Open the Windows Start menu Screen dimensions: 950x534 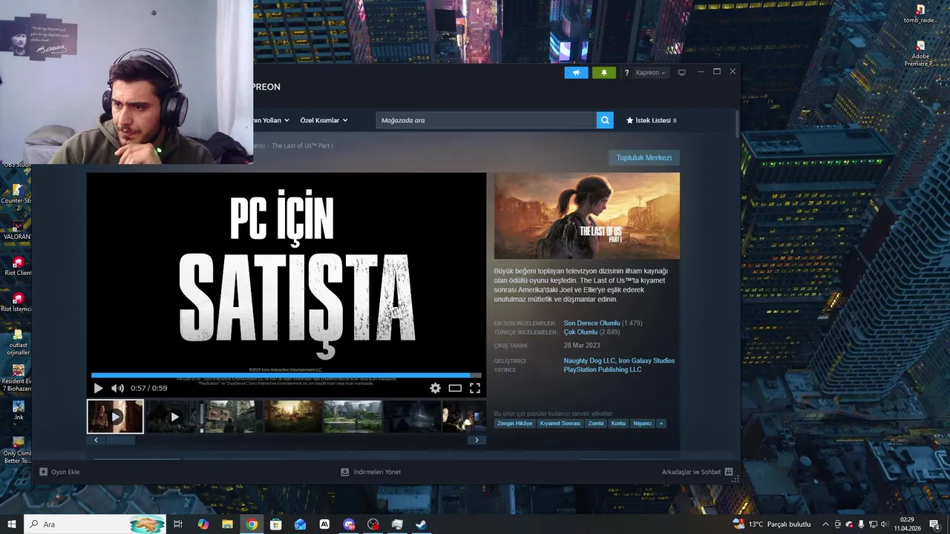pyautogui.click(x=11, y=524)
